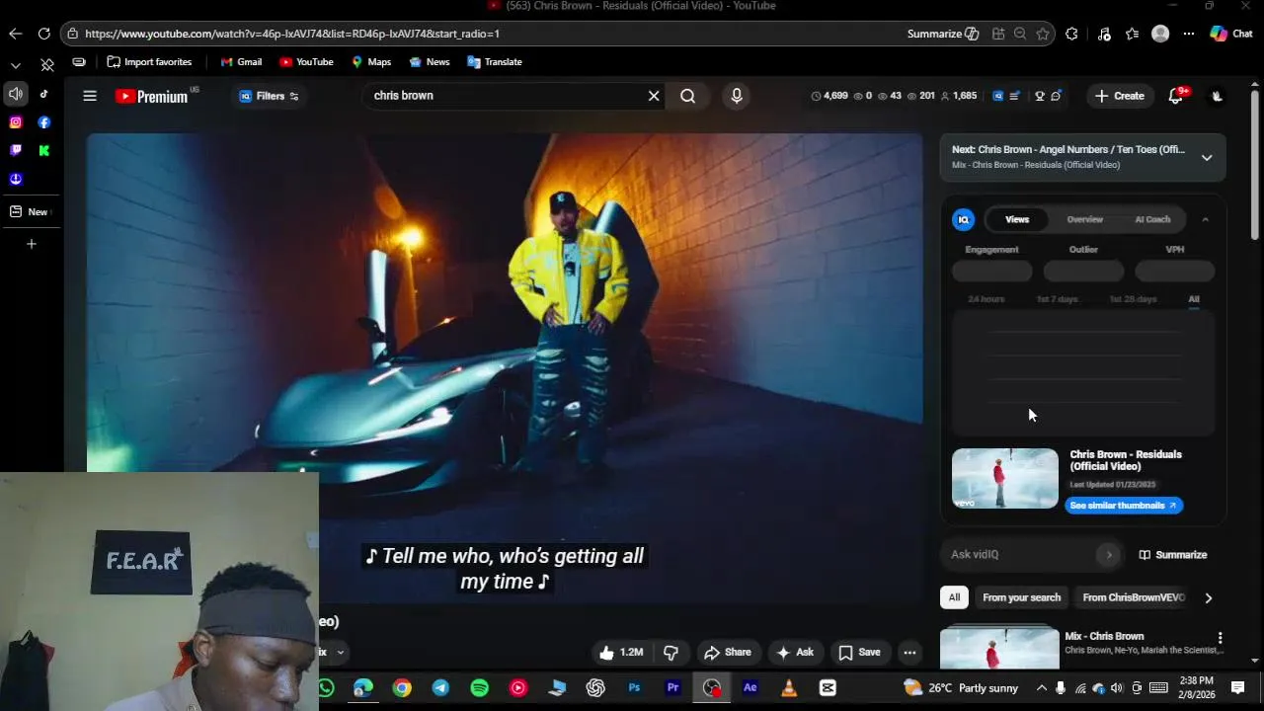
Task: Open browser extensions puzzle icon
Action: coord(1072,34)
